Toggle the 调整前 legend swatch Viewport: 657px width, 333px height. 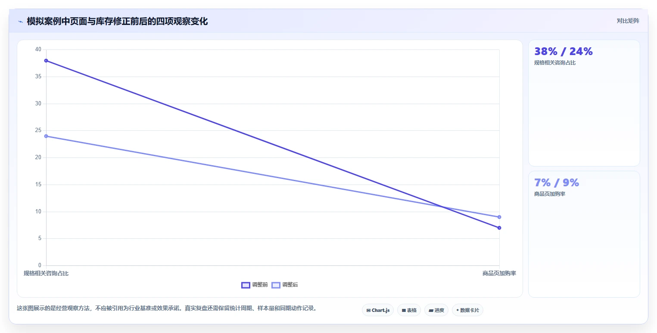[246, 285]
